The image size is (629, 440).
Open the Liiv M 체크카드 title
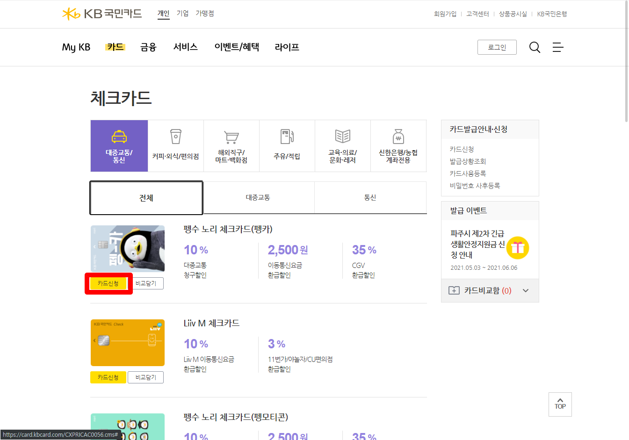[x=211, y=323]
